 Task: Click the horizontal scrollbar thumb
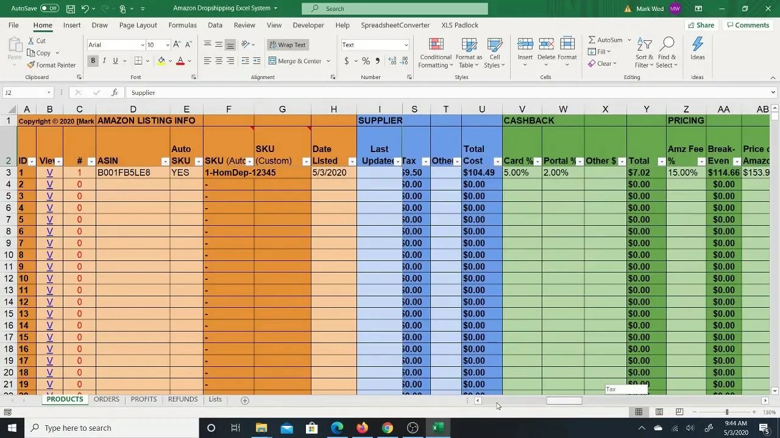564,400
